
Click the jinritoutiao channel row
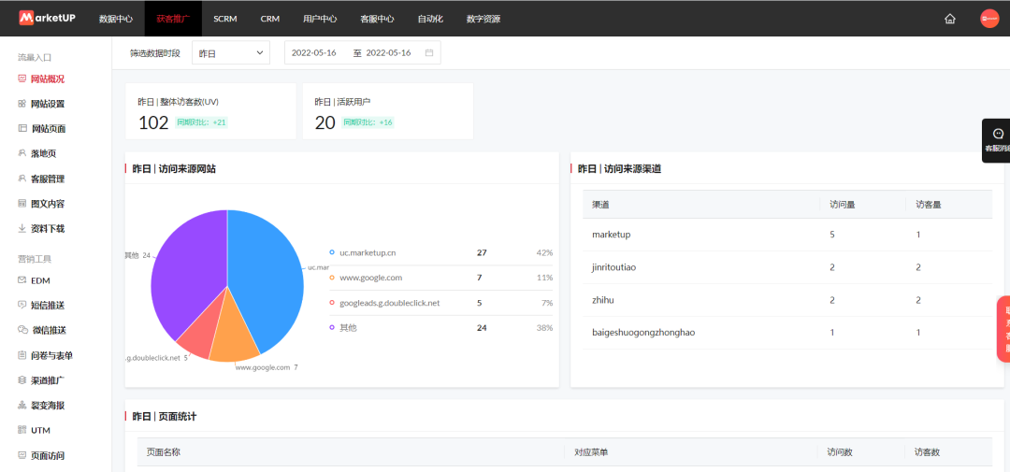tap(787, 267)
